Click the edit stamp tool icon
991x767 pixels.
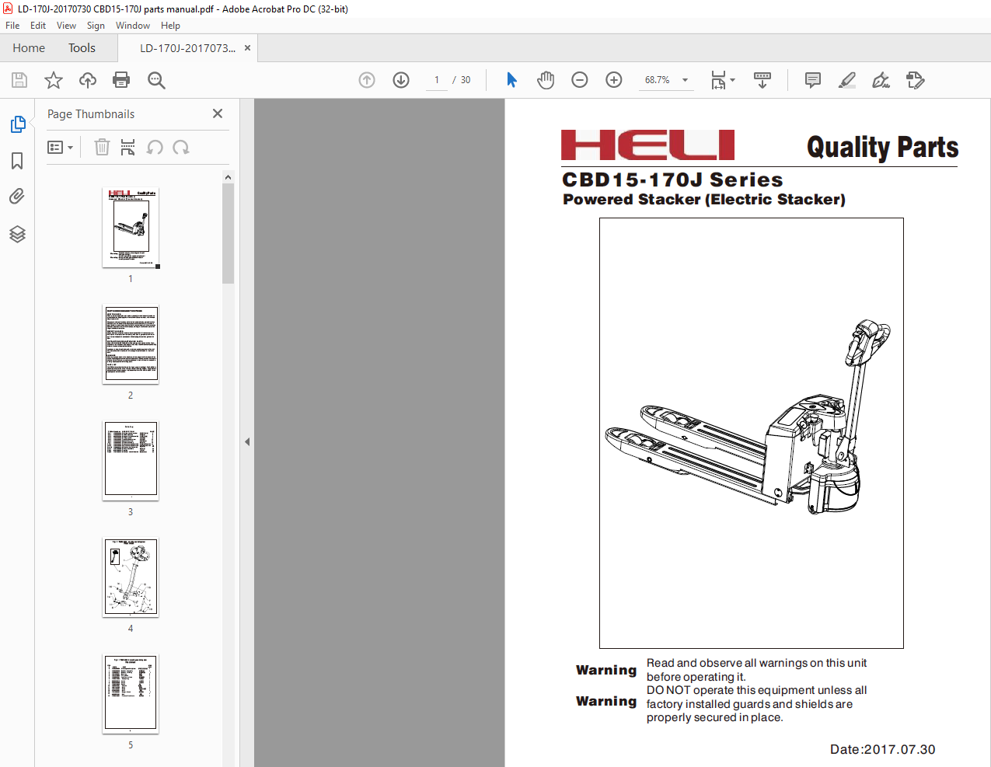pos(916,80)
